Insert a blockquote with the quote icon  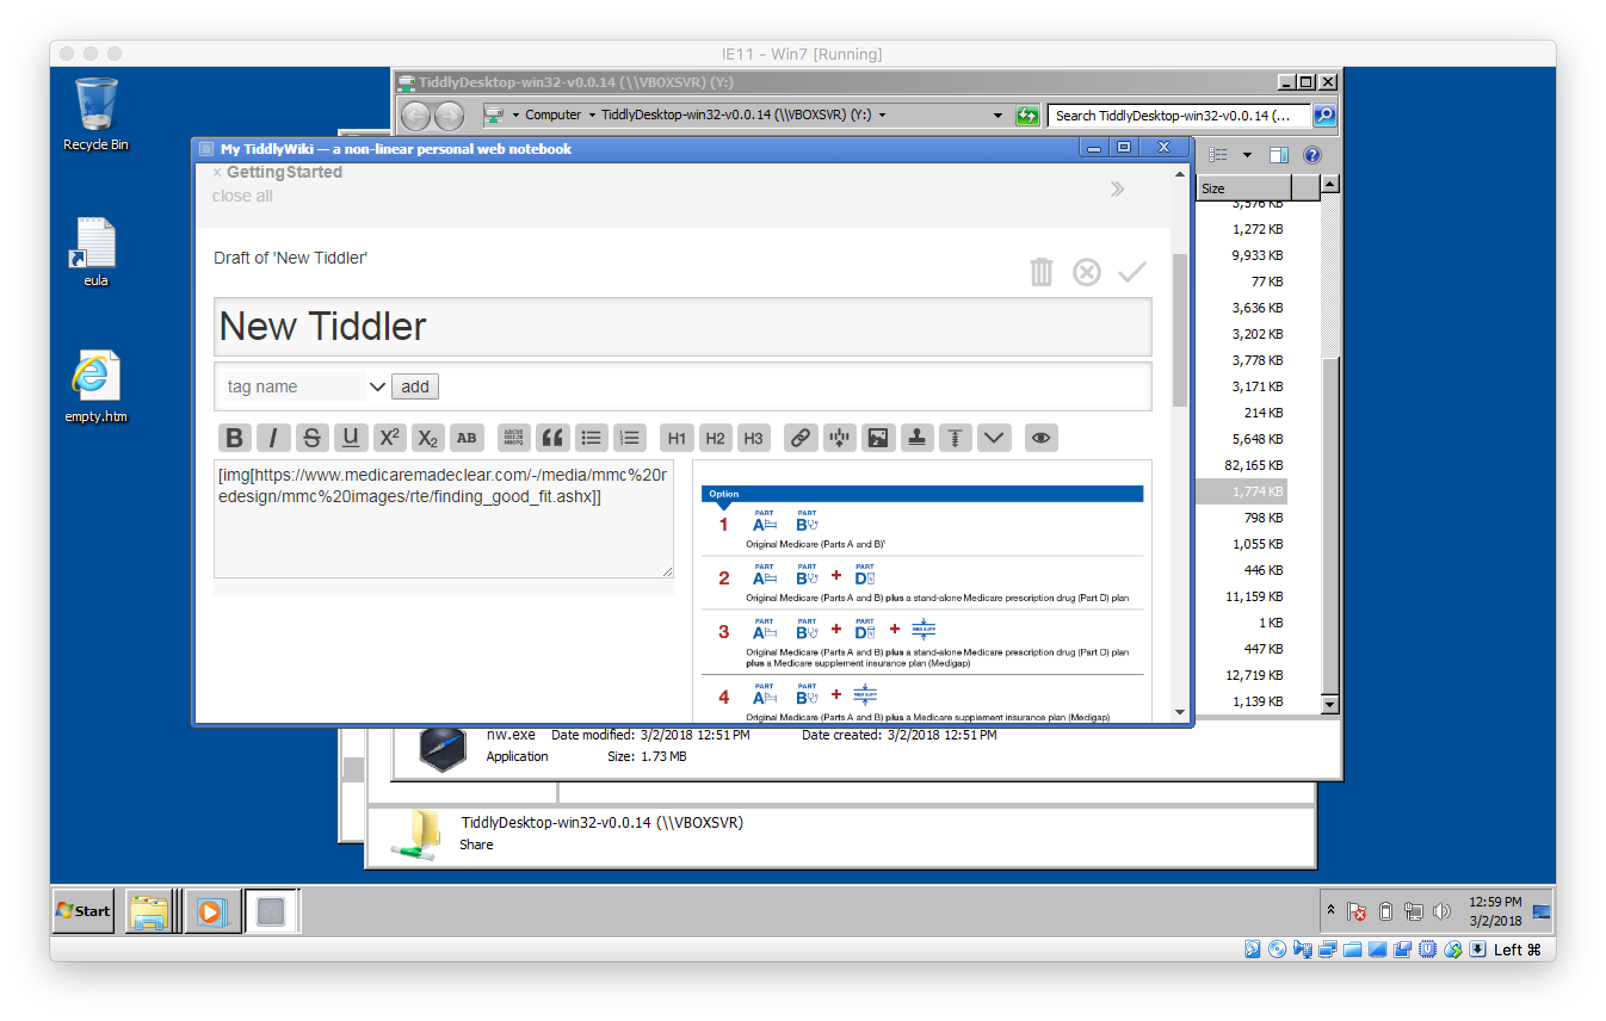[x=552, y=438]
